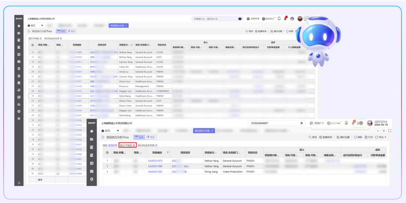Expand the tab list chevron in front window
This screenshot has height=203, width=406.
click(378, 131)
